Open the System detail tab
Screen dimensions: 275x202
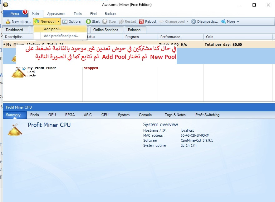click(124, 115)
